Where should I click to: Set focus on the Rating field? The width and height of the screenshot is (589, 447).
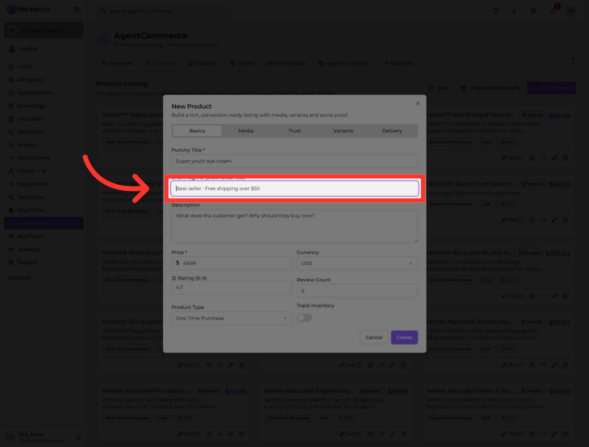tap(232, 287)
